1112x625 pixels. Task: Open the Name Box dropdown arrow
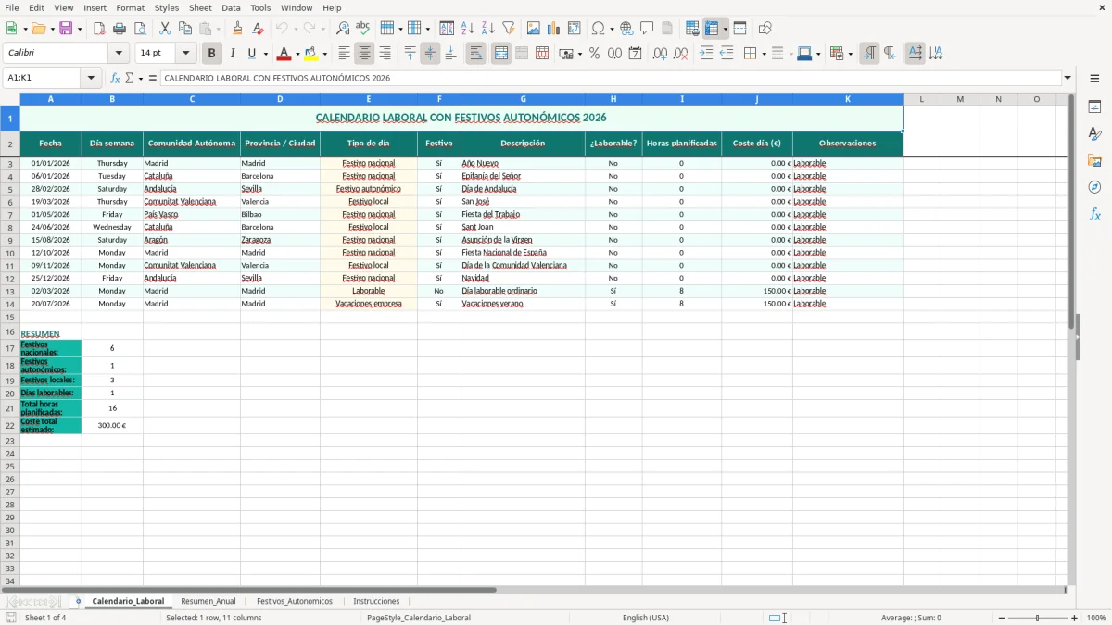coord(91,78)
